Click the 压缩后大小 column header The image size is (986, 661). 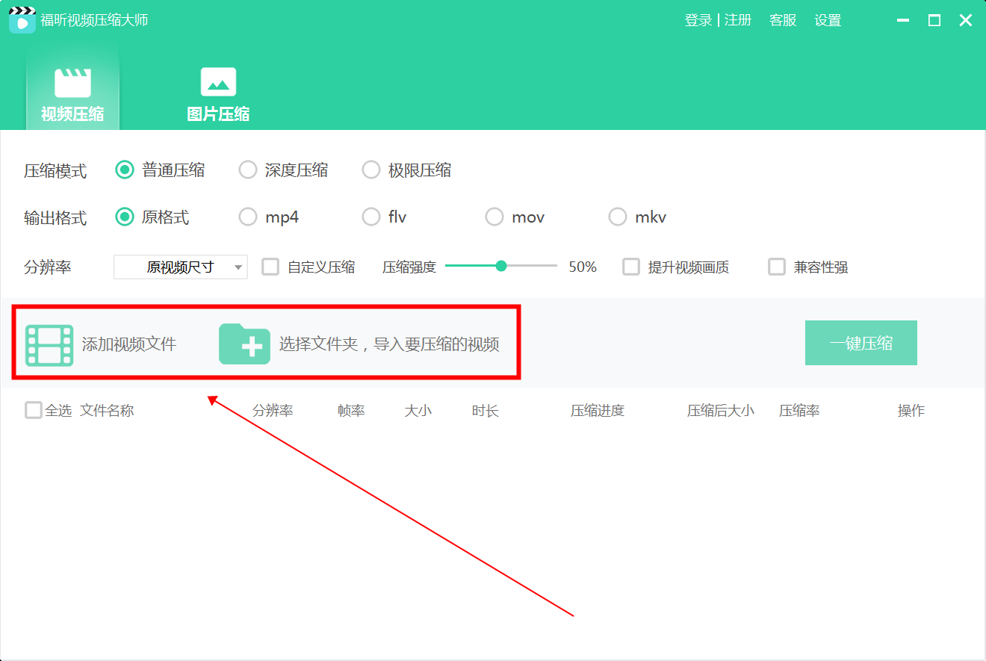[x=721, y=410]
